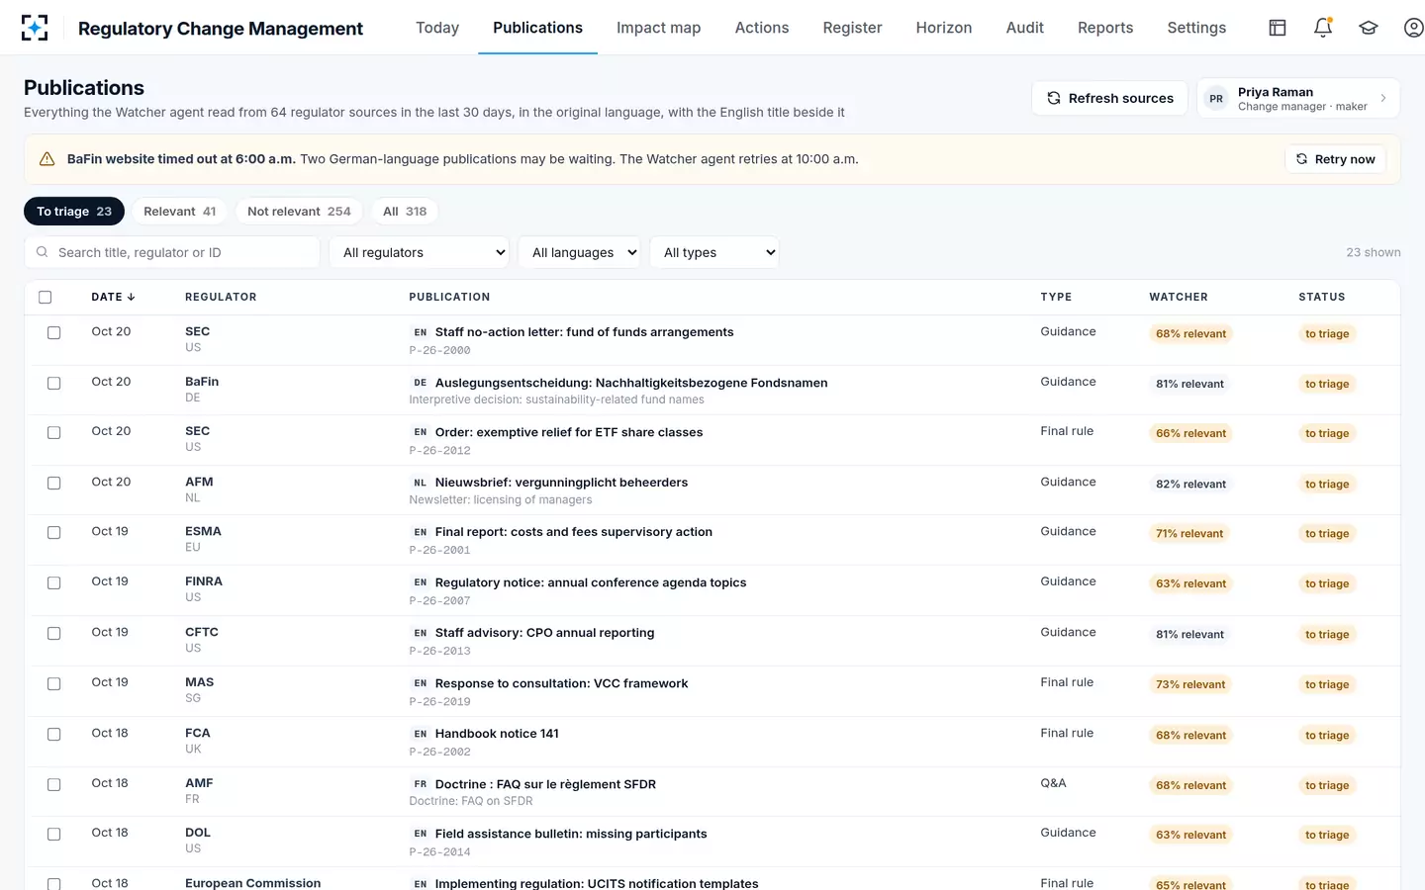1425x890 pixels.
Task: Check the box for BaFin Auslegungsentscheidung row
Action: [54, 383]
